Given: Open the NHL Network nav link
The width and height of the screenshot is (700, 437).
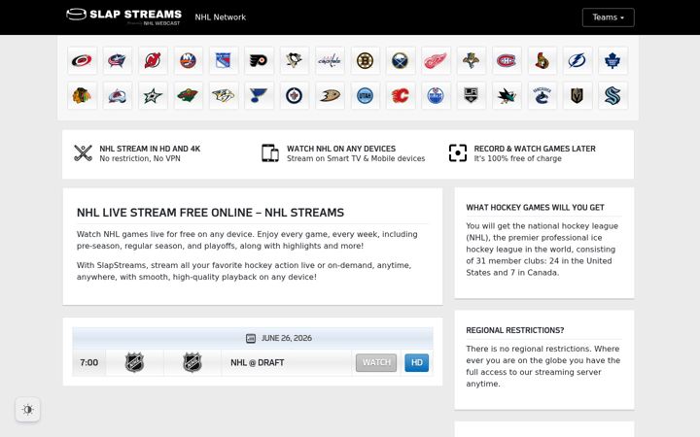Looking at the screenshot, I should coord(221,17).
